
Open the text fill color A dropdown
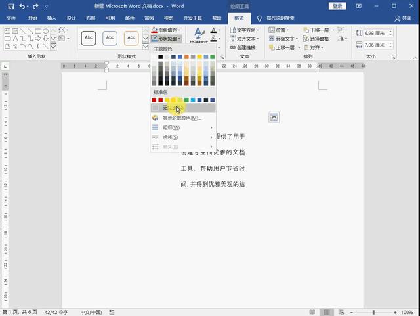(x=216, y=30)
